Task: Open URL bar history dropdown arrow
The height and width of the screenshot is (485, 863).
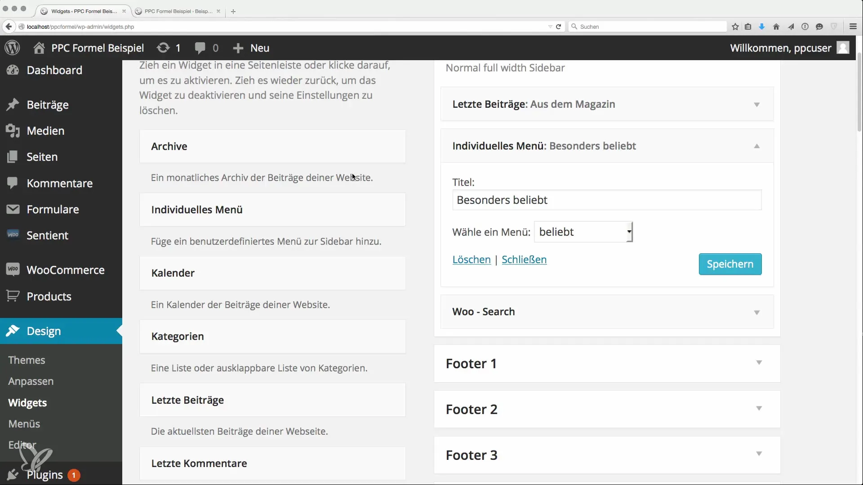Action: point(550,27)
